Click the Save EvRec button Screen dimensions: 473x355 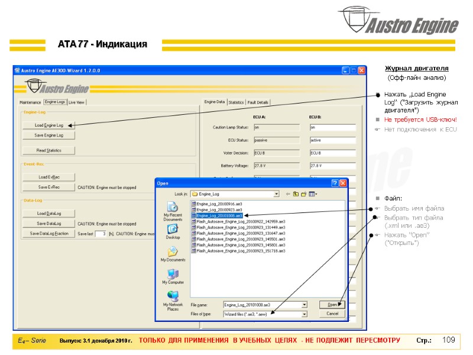click(x=49, y=187)
